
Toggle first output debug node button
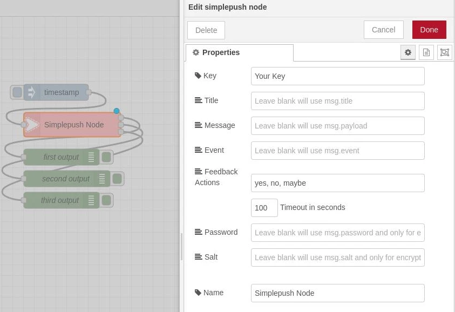click(106, 157)
